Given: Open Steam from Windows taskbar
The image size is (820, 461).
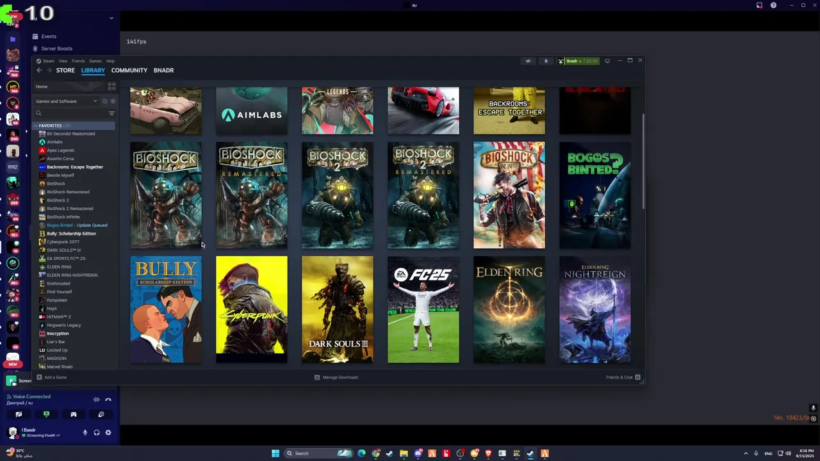Looking at the screenshot, I should [530, 453].
